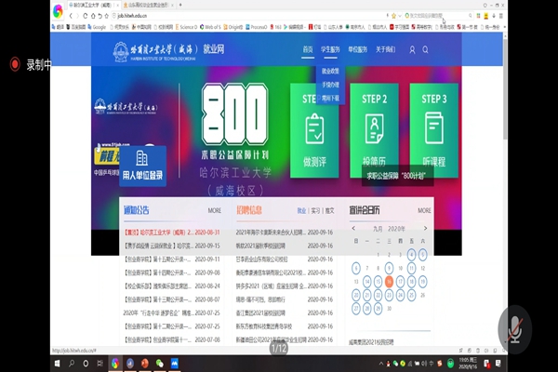
Task: Open the bookmarks bar overflow arrow
Action: 505,27
